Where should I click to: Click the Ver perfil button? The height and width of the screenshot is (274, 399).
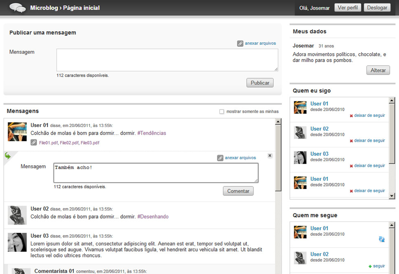tap(348, 8)
